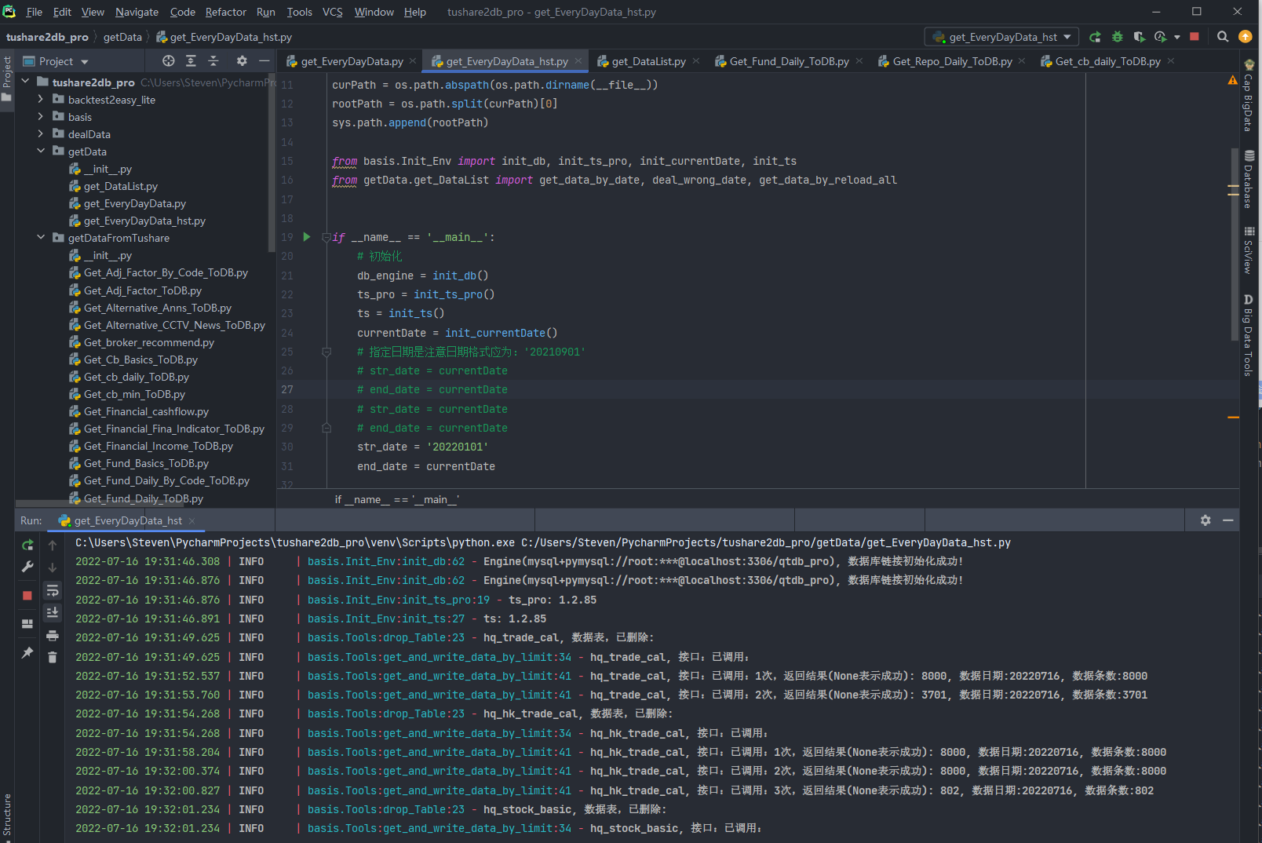1262x843 pixels.
Task: Open the Refactor menu
Action: click(x=225, y=12)
